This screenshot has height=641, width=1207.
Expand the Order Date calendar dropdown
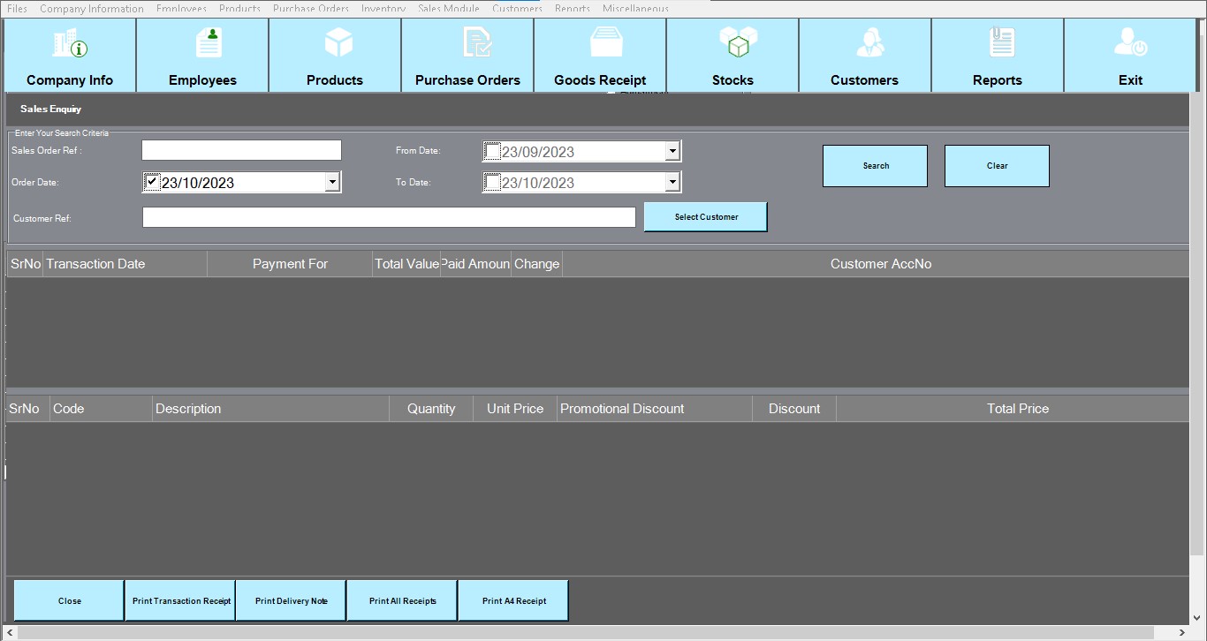332,182
